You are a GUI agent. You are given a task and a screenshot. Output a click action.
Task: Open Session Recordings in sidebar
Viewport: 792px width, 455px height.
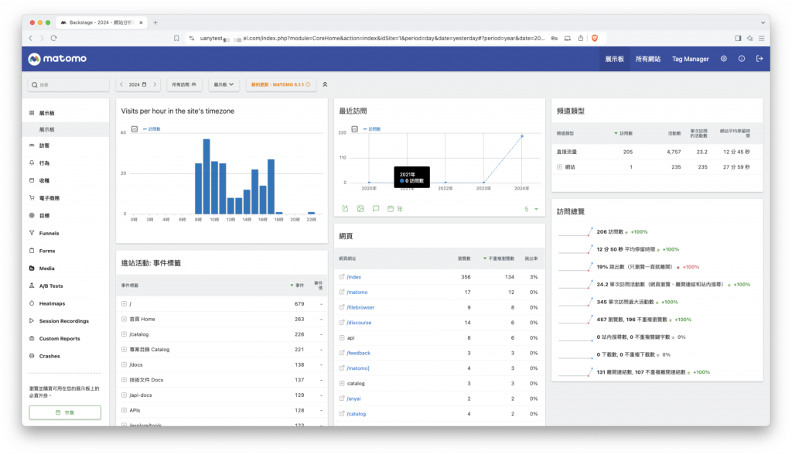tap(65, 320)
